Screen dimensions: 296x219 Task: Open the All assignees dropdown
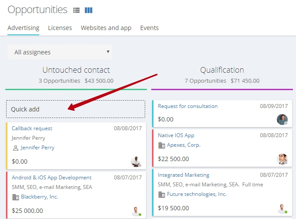(60, 52)
